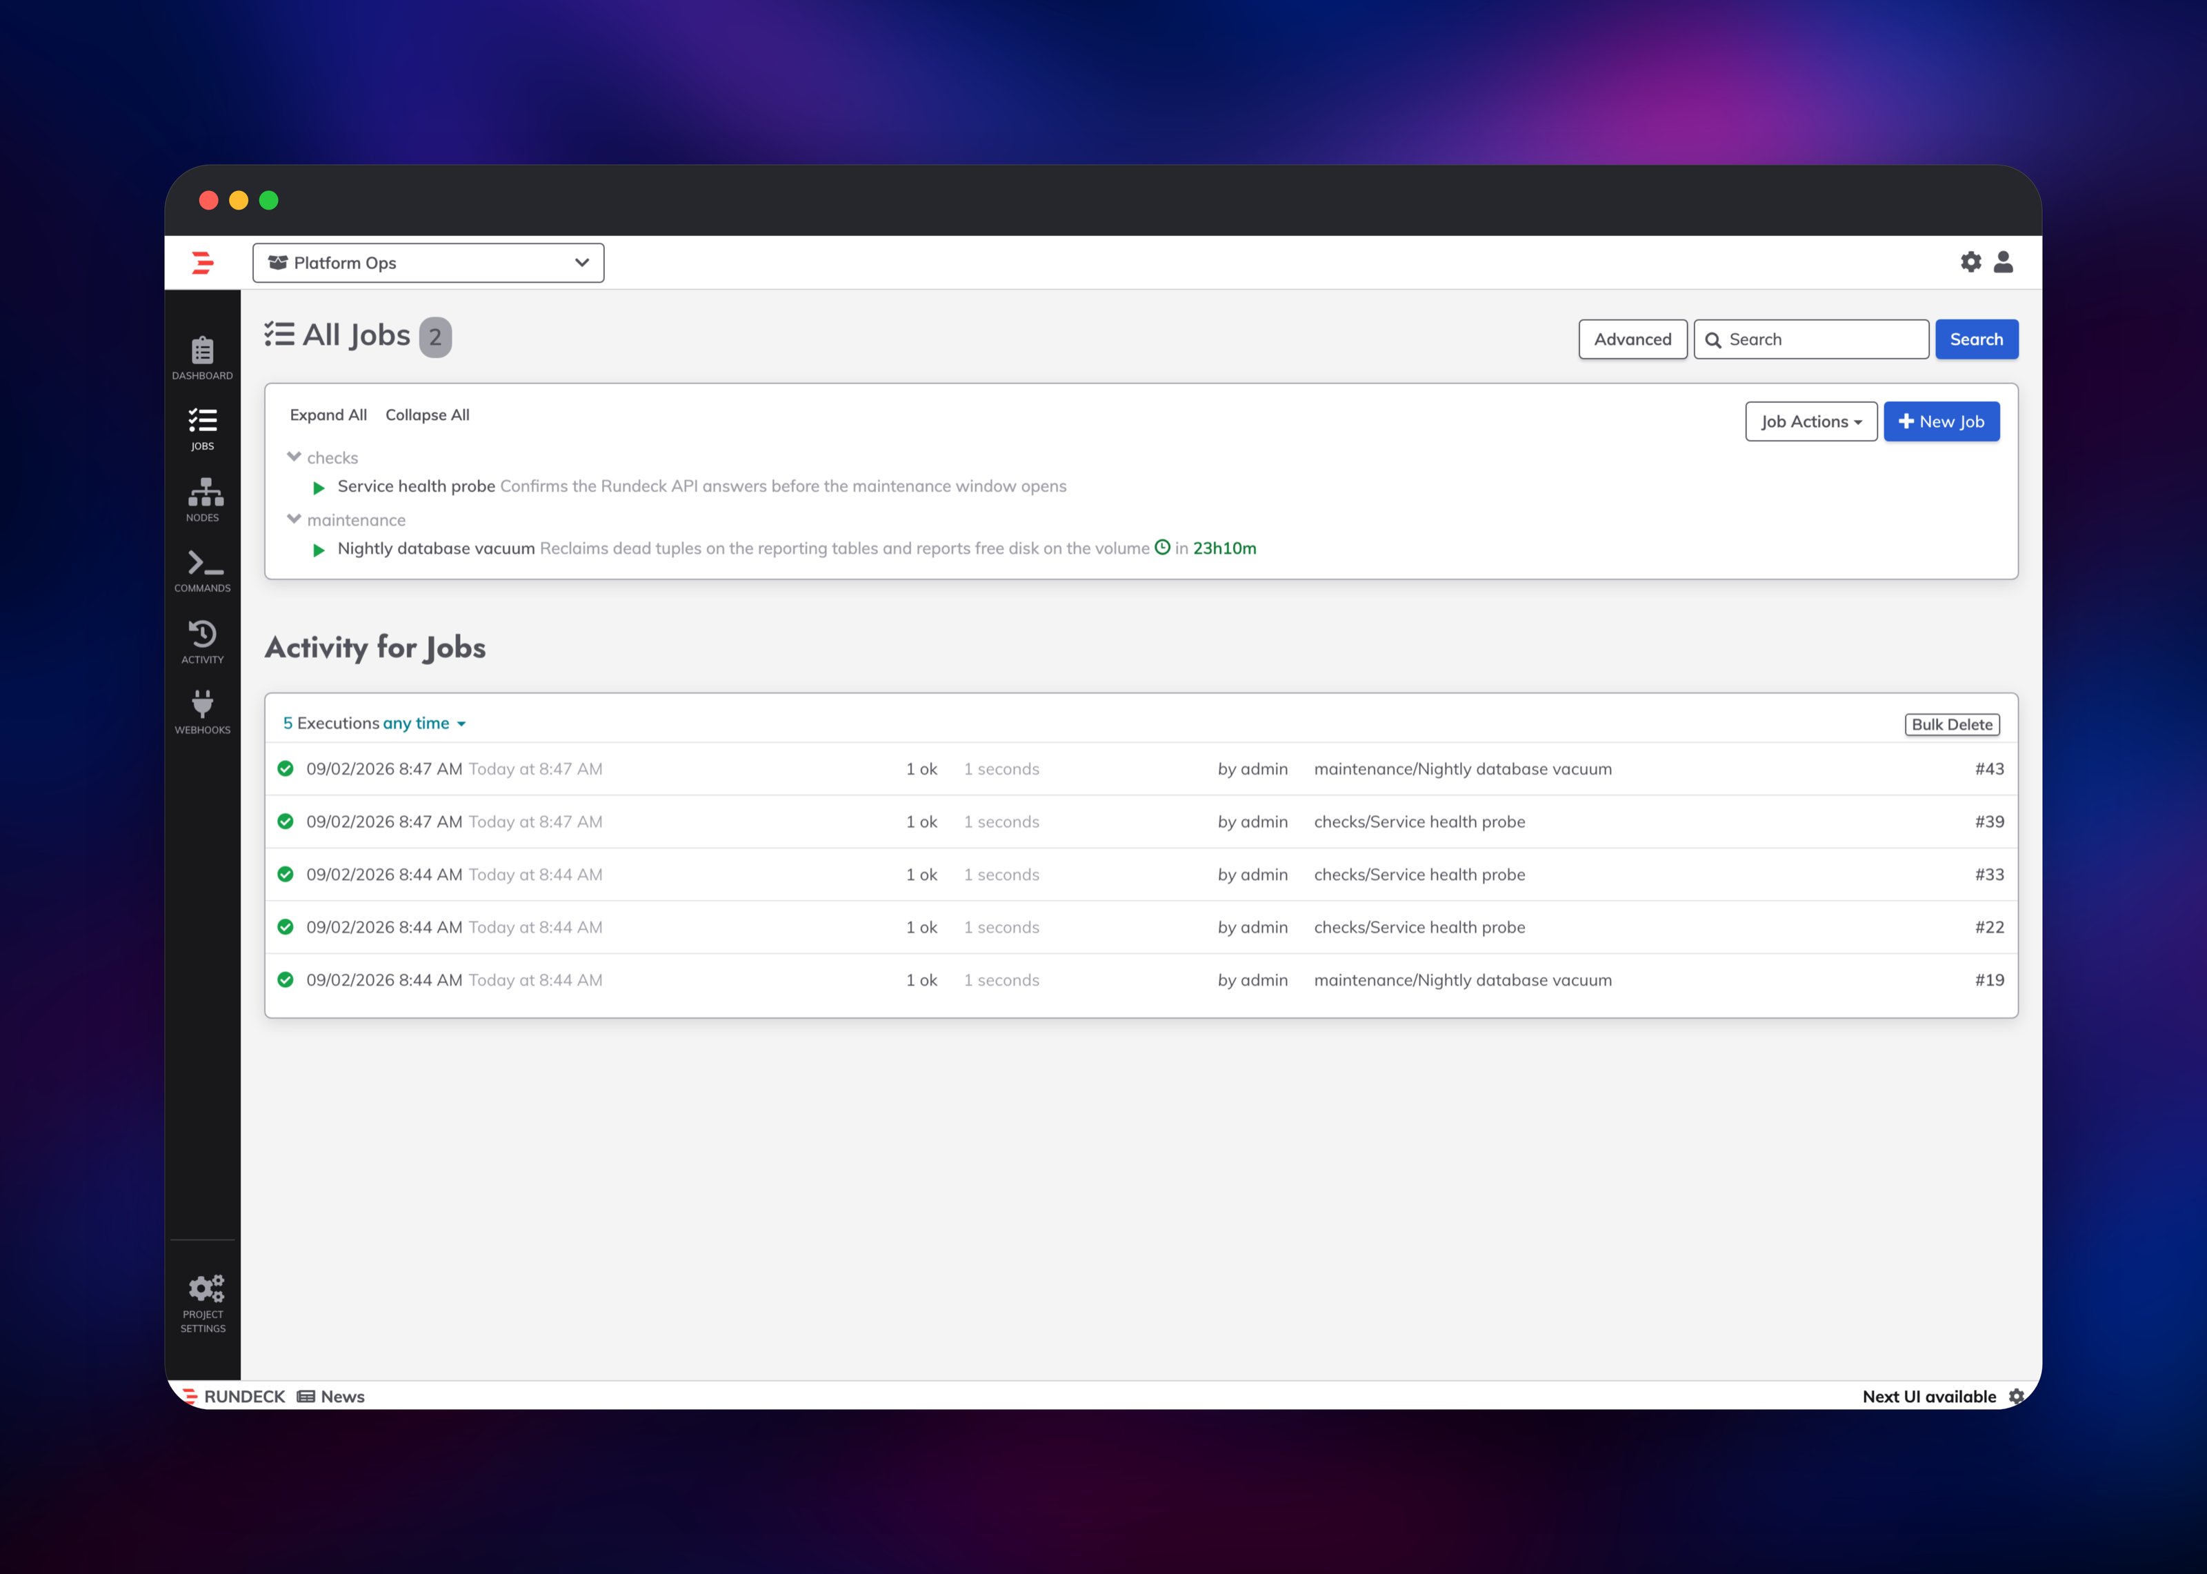This screenshot has height=1574, width=2207.
Task: Open execution #33 row
Action: coord(1140,874)
